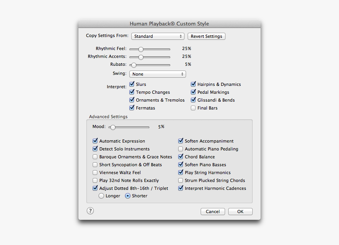Click the Mood 5% value
This screenshot has width=339, height=245.
point(161,126)
